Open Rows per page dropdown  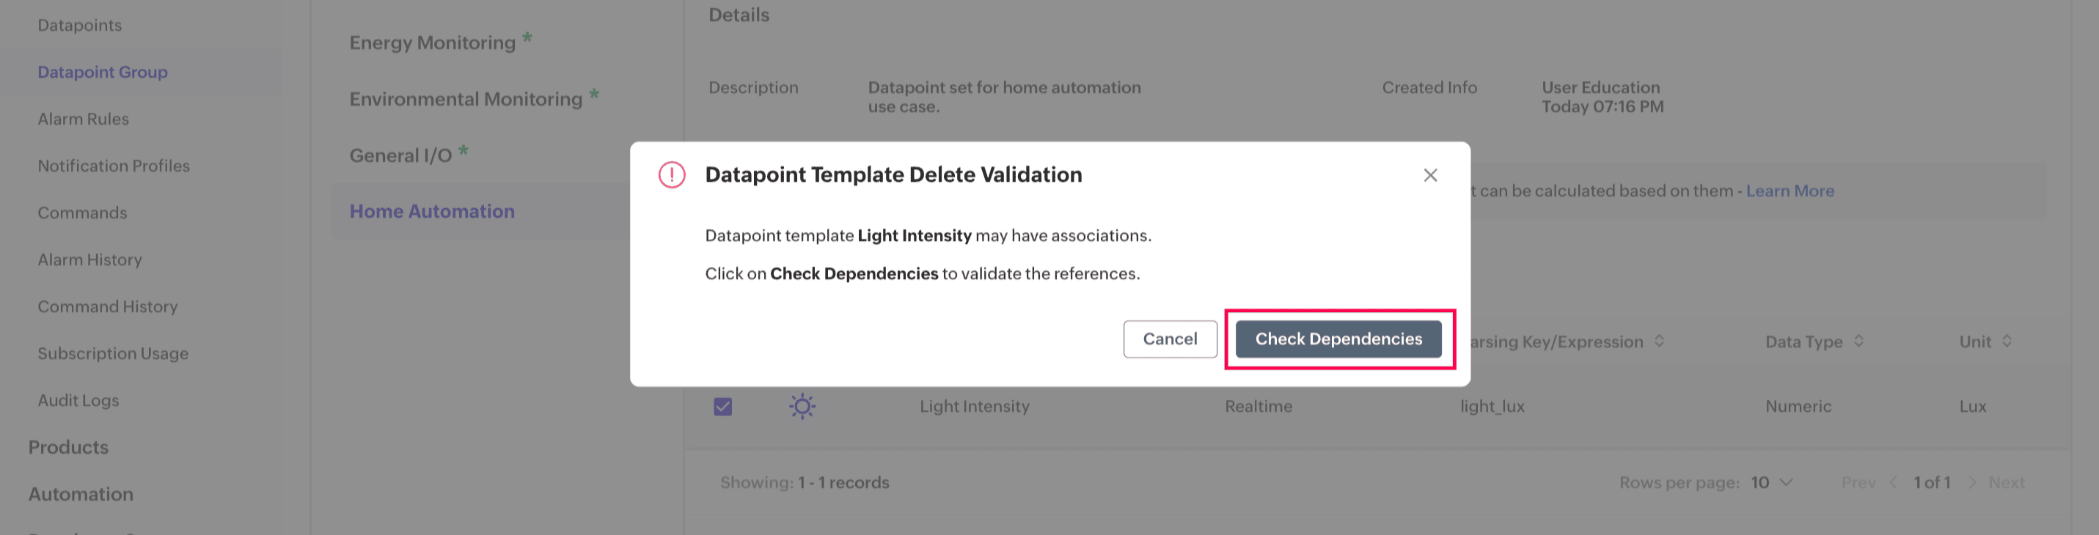click(1771, 482)
